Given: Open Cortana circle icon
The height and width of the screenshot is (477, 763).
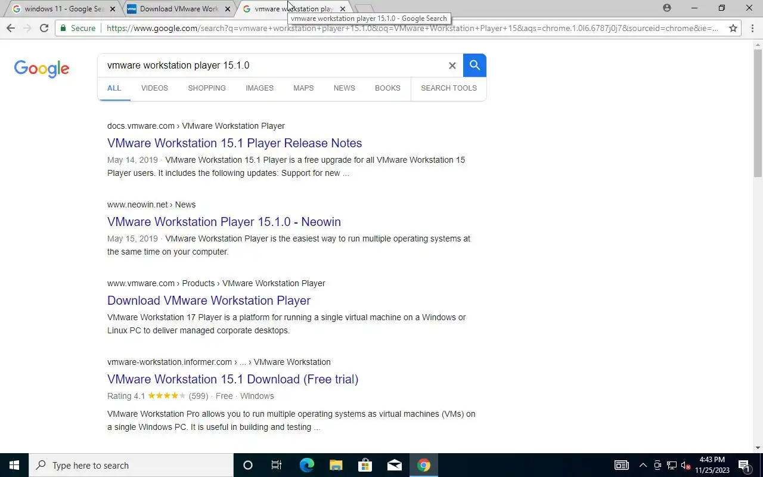Looking at the screenshot, I should tap(248, 465).
